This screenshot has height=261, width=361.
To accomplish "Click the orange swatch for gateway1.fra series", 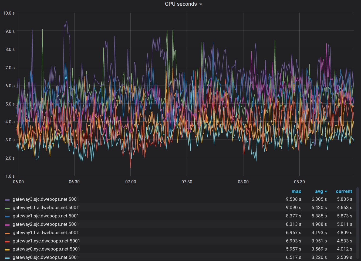I will [7, 232].
